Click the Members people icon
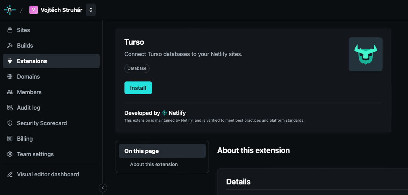Image resolution: width=408 pixels, height=195 pixels. coord(10,92)
